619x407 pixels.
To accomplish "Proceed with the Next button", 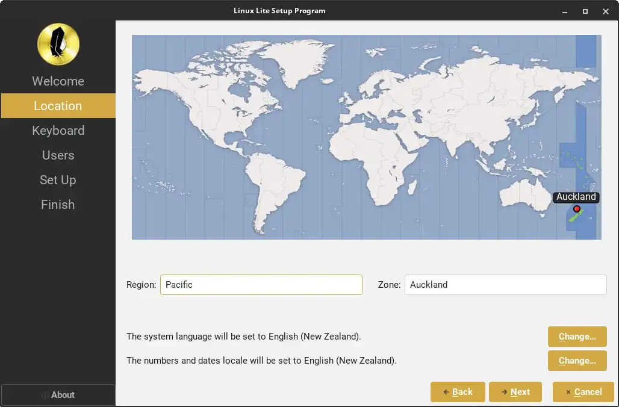I will [515, 392].
